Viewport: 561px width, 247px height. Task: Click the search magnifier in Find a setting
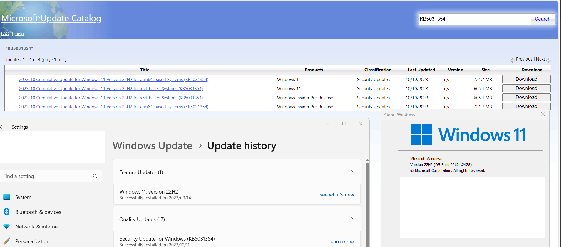pos(95,176)
